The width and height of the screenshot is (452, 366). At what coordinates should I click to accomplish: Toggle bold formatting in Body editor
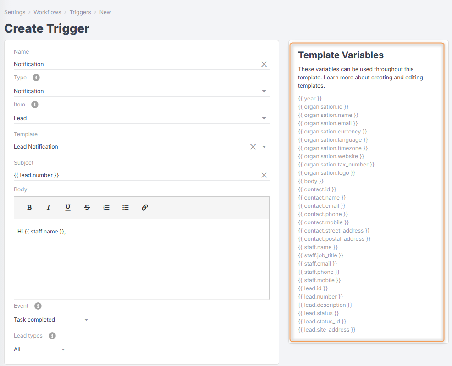tap(29, 207)
